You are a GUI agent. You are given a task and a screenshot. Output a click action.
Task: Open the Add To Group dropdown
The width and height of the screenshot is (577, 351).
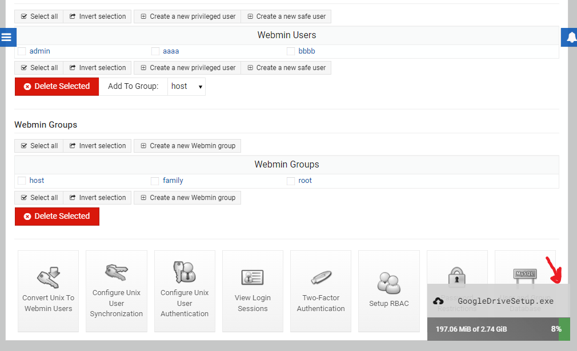[x=187, y=86]
